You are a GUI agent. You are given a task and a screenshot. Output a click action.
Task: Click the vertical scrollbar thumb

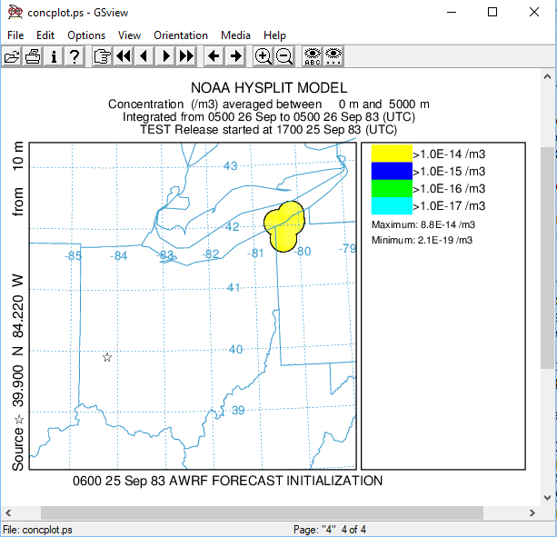coord(547,258)
